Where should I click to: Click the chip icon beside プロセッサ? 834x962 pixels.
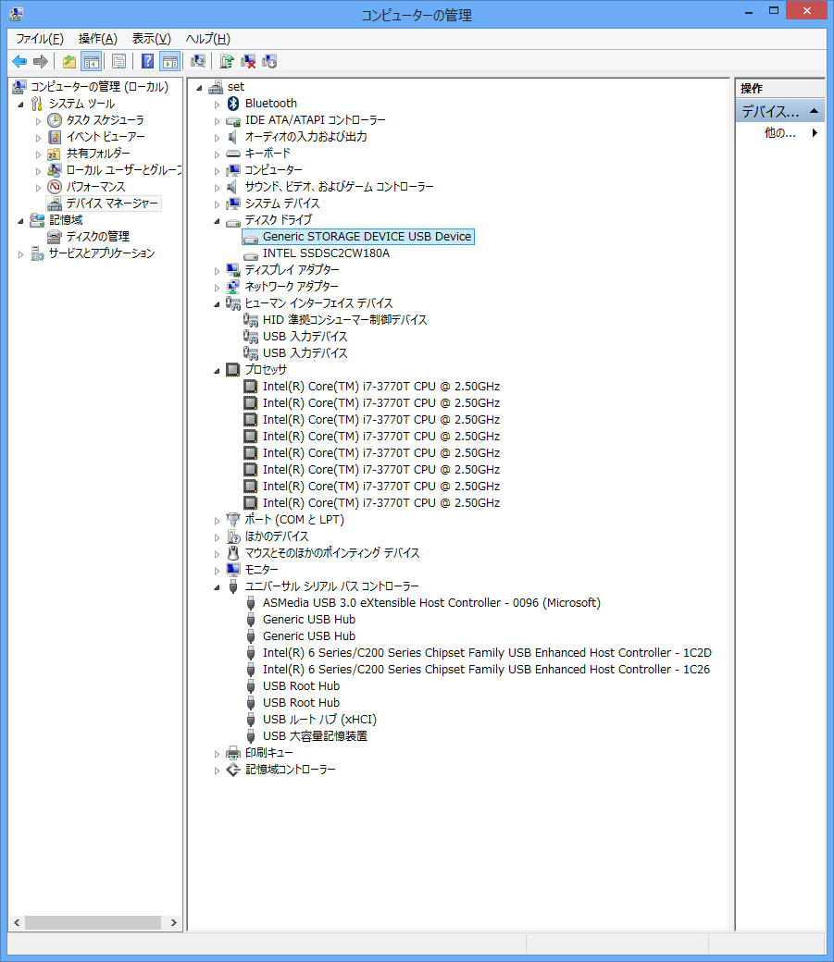pyautogui.click(x=232, y=370)
